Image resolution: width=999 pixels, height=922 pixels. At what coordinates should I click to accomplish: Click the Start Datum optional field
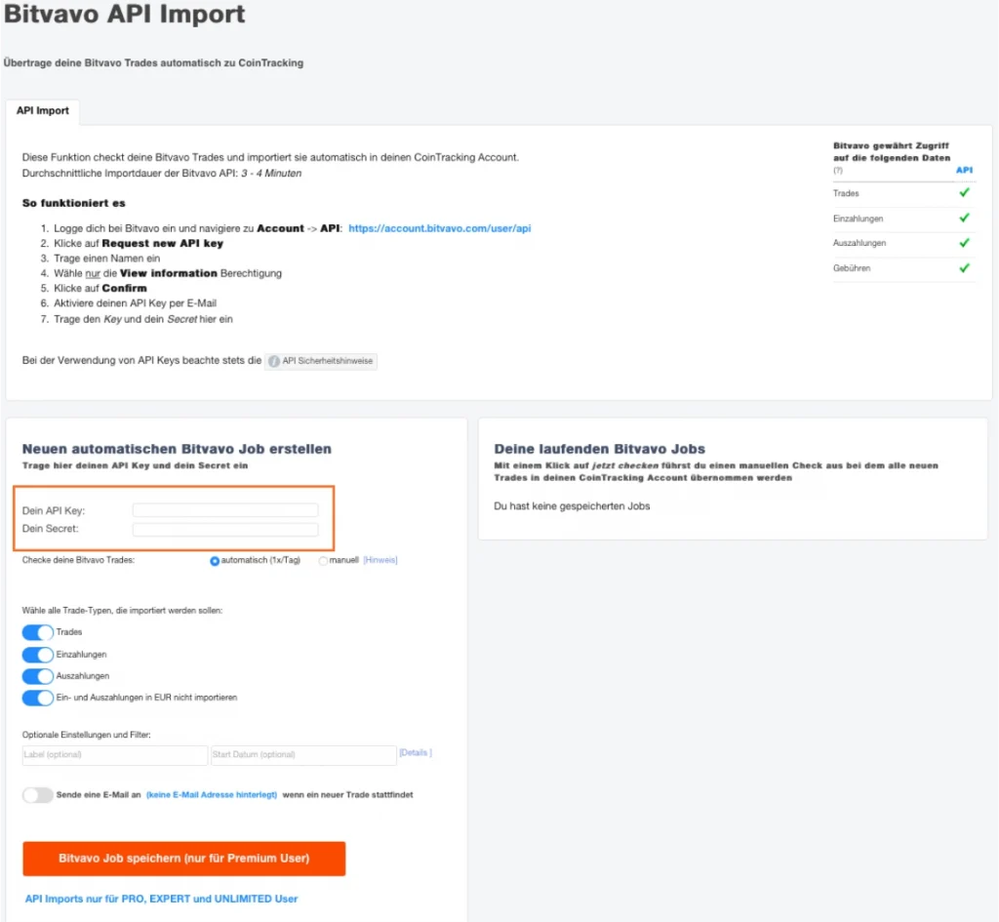303,755
